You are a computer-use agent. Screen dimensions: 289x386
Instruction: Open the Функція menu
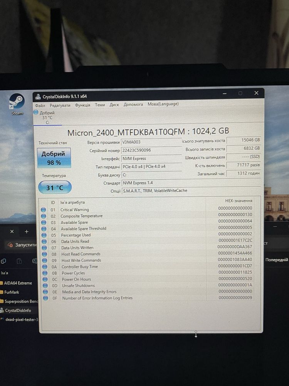[x=82, y=105]
